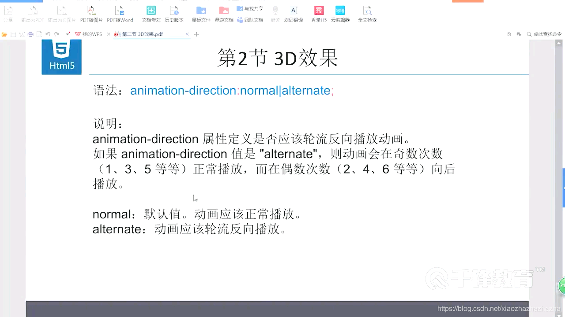Click the 点此查找命令 command search field

pos(545,33)
